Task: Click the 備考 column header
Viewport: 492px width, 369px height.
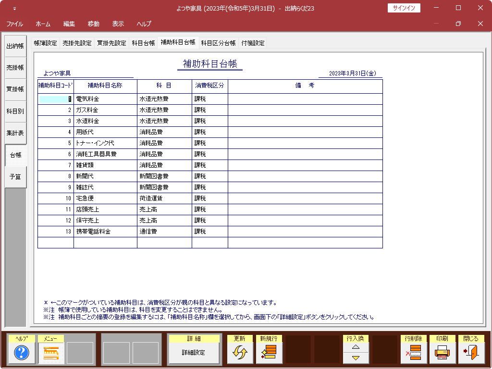Action: pos(305,86)
